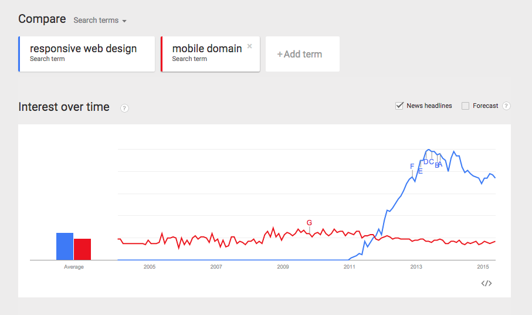Disable the News headlines checkbox
This screenshot has width=532, height=315.
pyautogui.click(x=399, y=106)
